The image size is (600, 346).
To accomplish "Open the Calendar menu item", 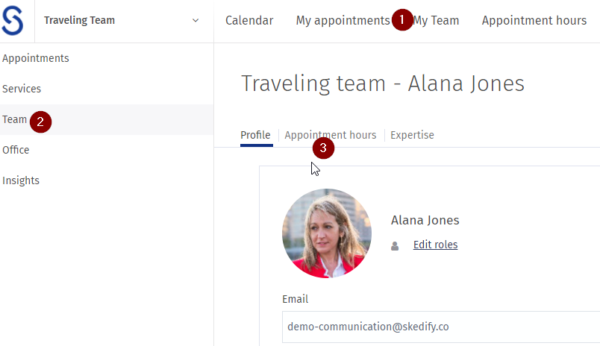I will tap(249, 20).
